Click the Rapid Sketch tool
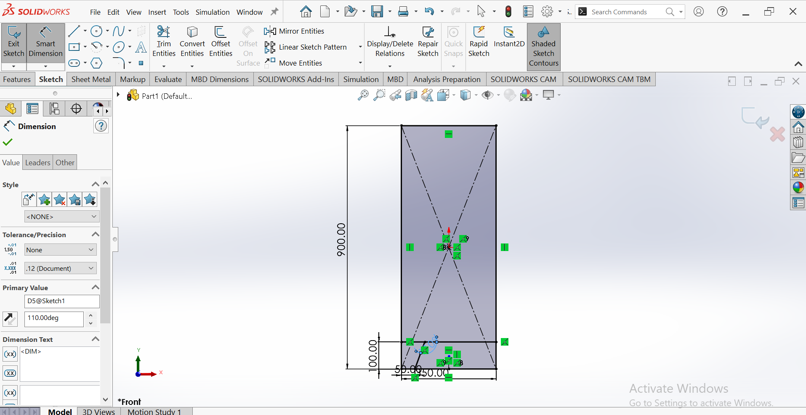The width and height of the screenshot is (806, 415). point(479,42)
